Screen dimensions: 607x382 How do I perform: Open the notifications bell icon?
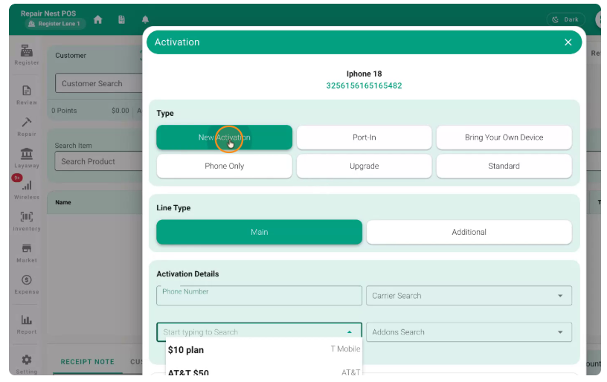pos(145,20)
